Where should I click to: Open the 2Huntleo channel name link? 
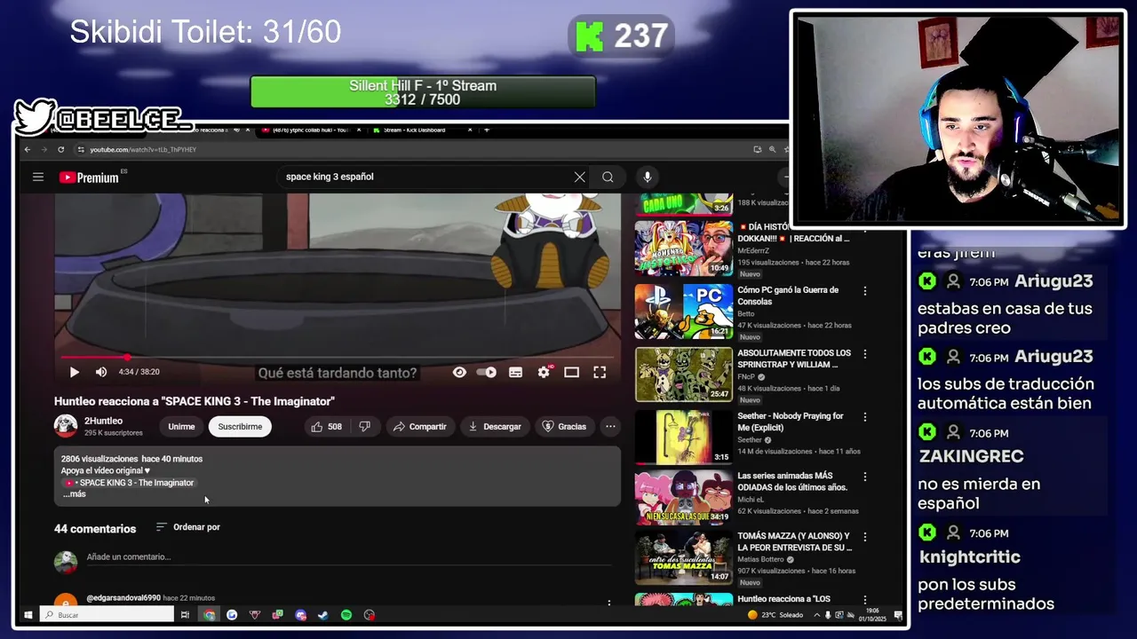click(103, 421)
